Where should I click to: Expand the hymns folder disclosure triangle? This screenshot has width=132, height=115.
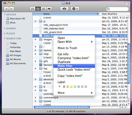(x=36, y=50)
